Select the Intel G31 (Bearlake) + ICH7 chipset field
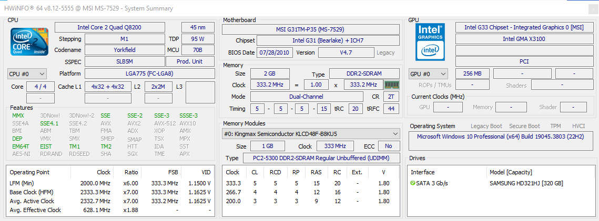Image resolution: width=599 pixels, height=221 pixels. pyautogui.click(x=328, y=40)
